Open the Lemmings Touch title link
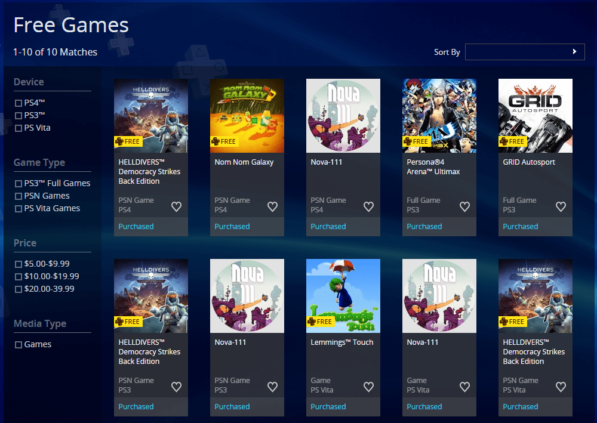Screen dimensions: 597x423 coord(342,342)
